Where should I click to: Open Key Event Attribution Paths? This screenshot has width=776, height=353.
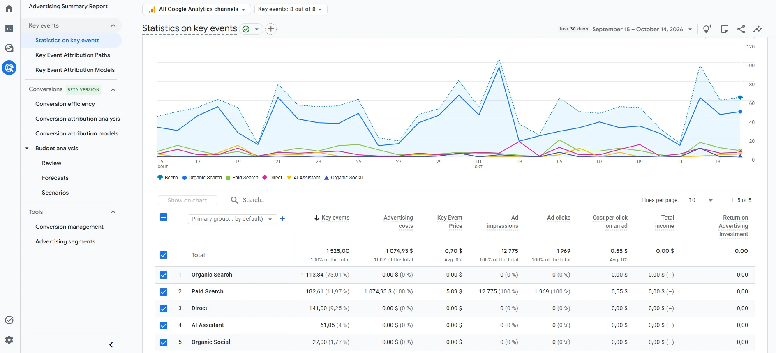coord(73,55)
